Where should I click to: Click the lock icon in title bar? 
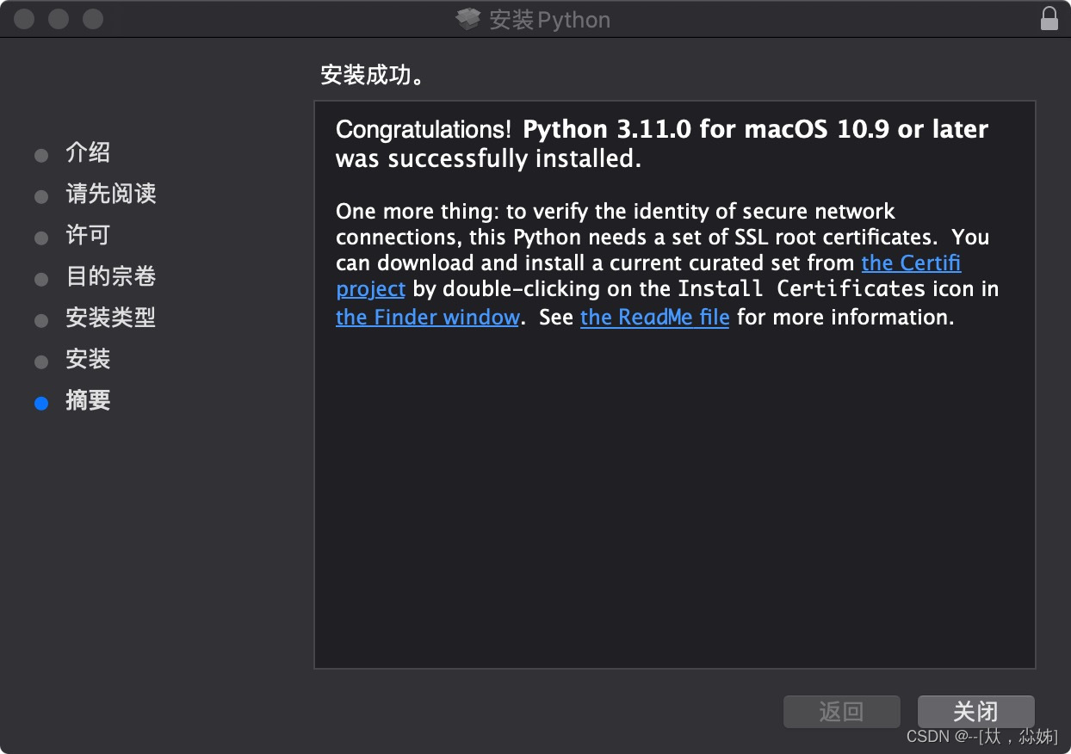tap(1049, 18)
